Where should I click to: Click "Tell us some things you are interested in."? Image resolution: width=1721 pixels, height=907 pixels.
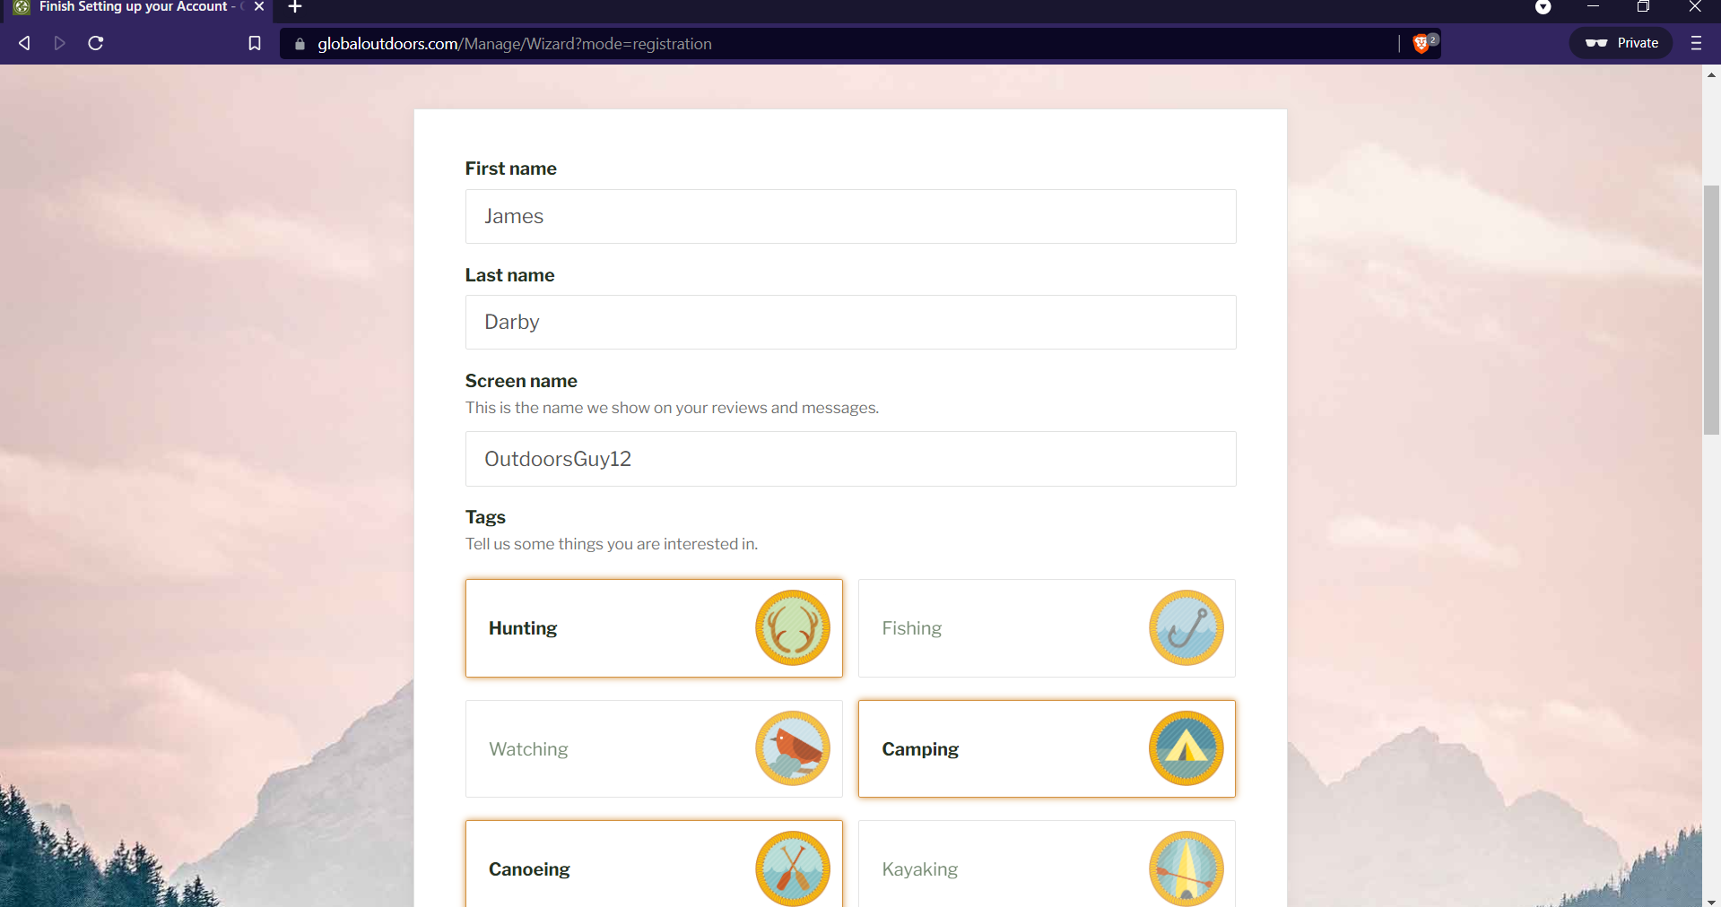(612, 544)
